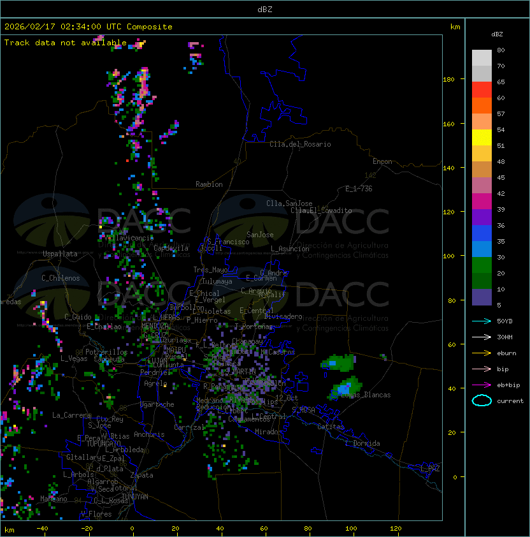Click the 'C_Chilenos' place label
Viewport: 530px width, 537px height.
pyautogui.click(x=61, y=278)
